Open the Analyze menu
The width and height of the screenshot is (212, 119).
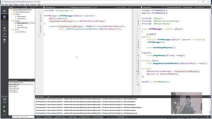[22, 5]
